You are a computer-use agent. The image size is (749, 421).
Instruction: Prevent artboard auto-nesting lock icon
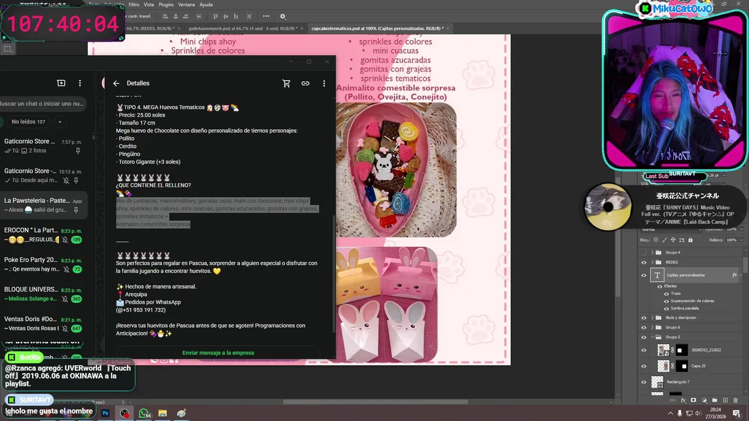682,240
